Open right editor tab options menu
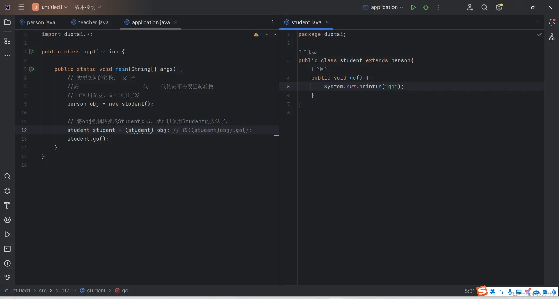This screenshot has width=559, height=299. pos(537,22)
